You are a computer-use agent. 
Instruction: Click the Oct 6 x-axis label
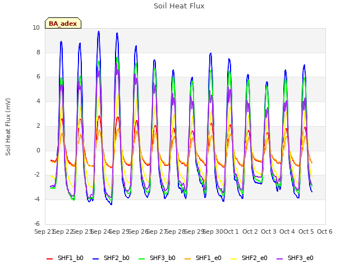(x=325, y=231)
